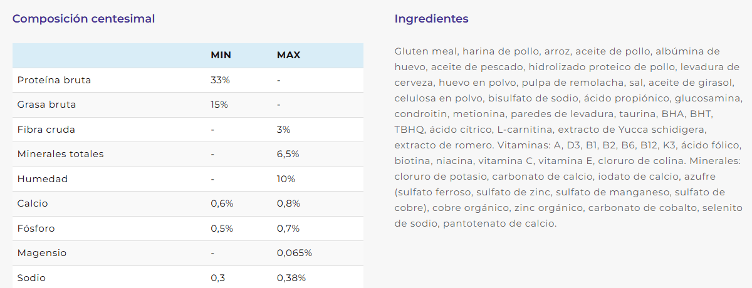Click the Calcio row label
The image size is (752, 288).
[33, 203]
